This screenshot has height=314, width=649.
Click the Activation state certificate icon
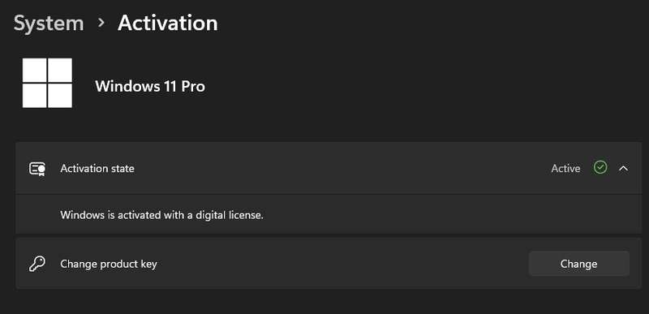point(37,169)
